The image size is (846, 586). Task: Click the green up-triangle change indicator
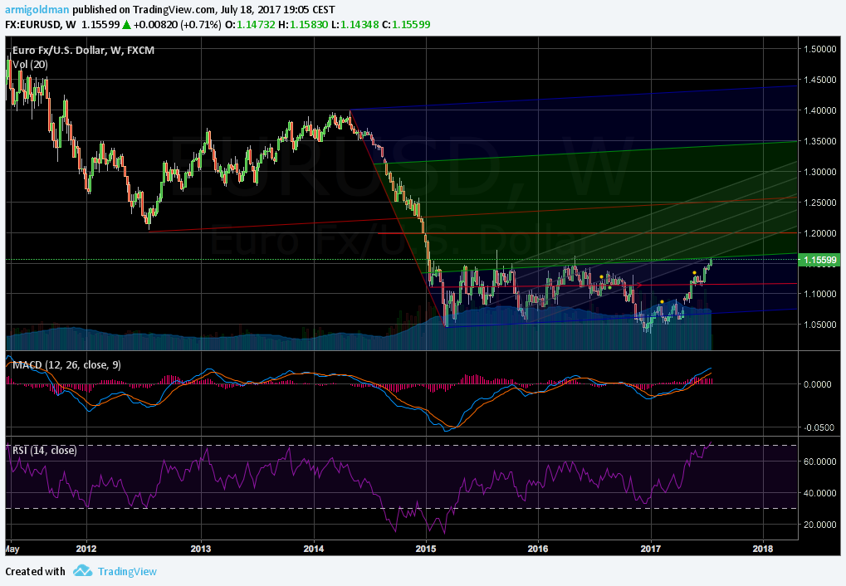[126, 24]
